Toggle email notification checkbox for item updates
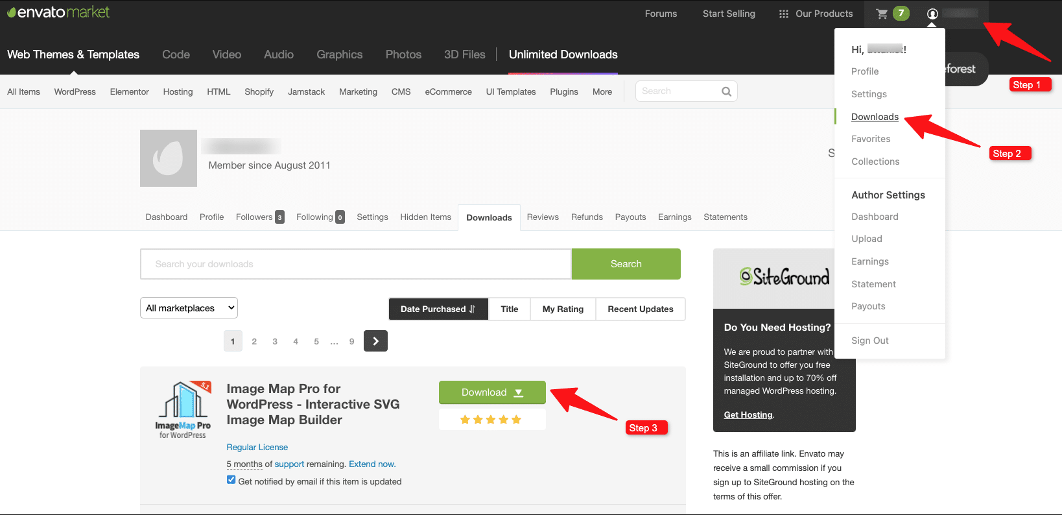The image size is (1062, 515). (231, 480)
